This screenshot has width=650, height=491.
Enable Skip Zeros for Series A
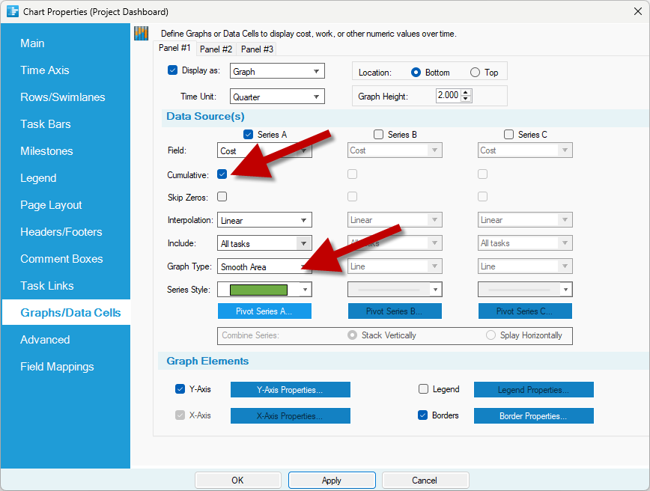tap(222, 196)
